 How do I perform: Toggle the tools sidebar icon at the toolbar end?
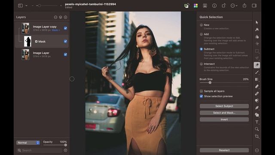pos(254,6)
